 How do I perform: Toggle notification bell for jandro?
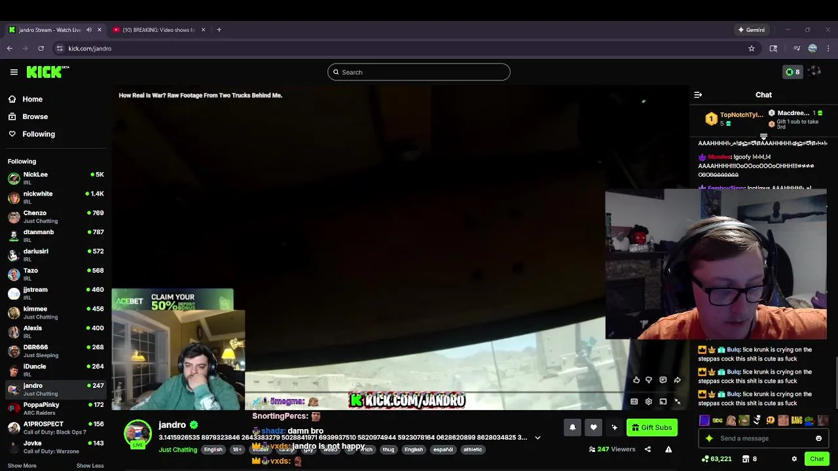(572, 427)
